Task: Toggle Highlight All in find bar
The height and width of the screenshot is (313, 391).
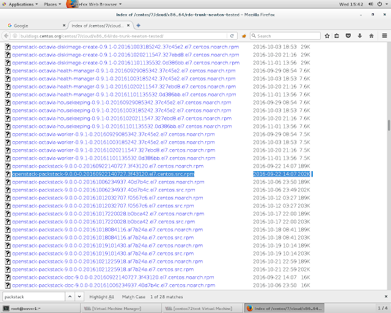Action: (x=102, y=296)
